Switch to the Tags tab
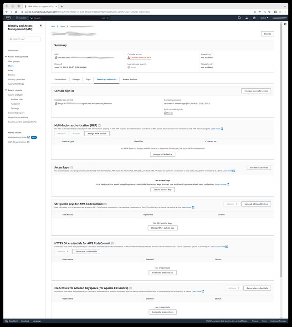The height and width of the screenshot is (327, 292). click(88, 79)
